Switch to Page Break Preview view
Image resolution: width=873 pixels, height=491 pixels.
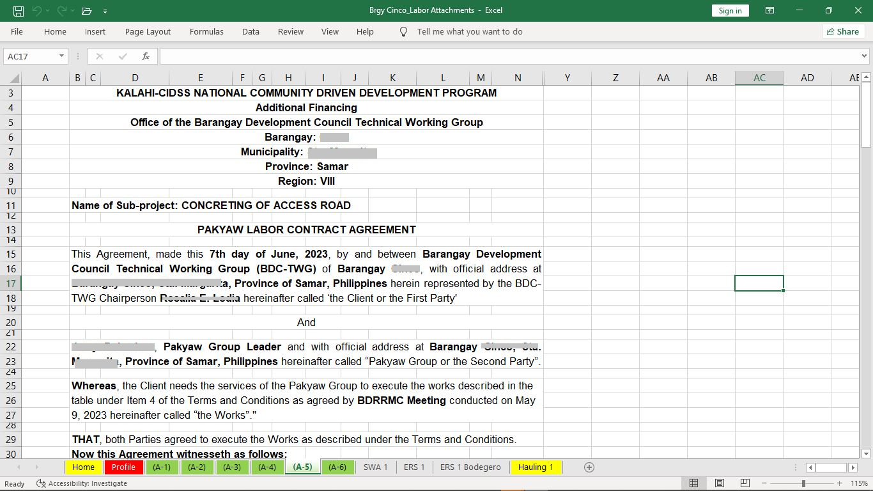click(745, 483)
